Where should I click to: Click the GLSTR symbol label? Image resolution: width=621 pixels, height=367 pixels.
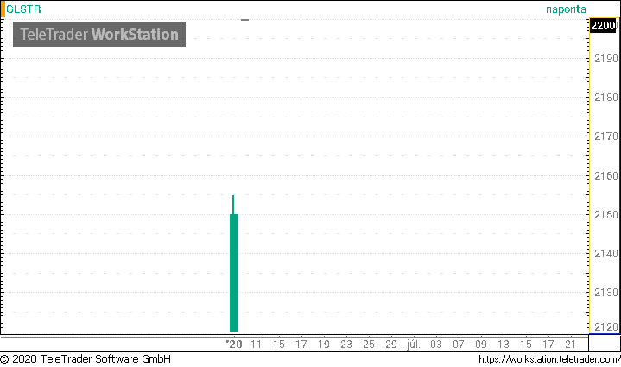tap(23, 9)
